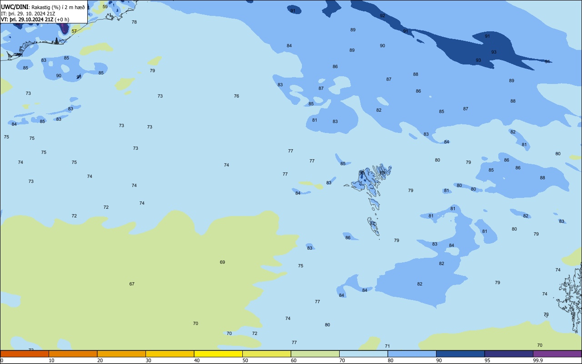Image resolution: width=582 pixels, height=364 pixels.
Task: Pick the 20–30 legend color segment
Action: pyautogui.click(x=121, y=354)
